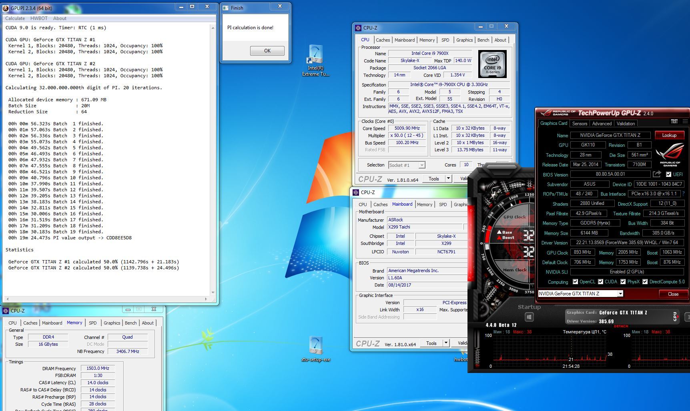Click GPUPI vertical scrollbar down arrow
Screen dimensions: 690x411
click(213, 293)
